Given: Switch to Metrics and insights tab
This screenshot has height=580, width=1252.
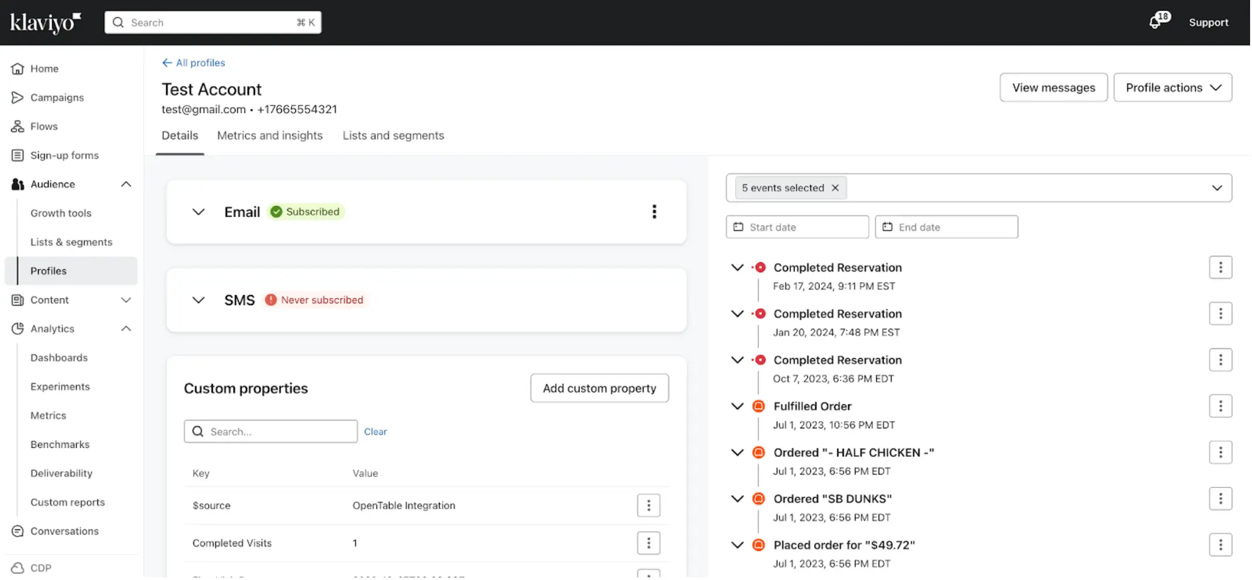Looking at the screenshot, I should pyautogui.click(x=270, y=136).
